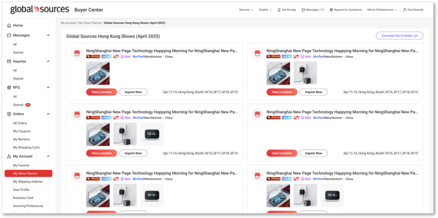This screenshot has width=438, height=218.
Task: Click Download the Exhibitor List button
Action: (400, 36)
